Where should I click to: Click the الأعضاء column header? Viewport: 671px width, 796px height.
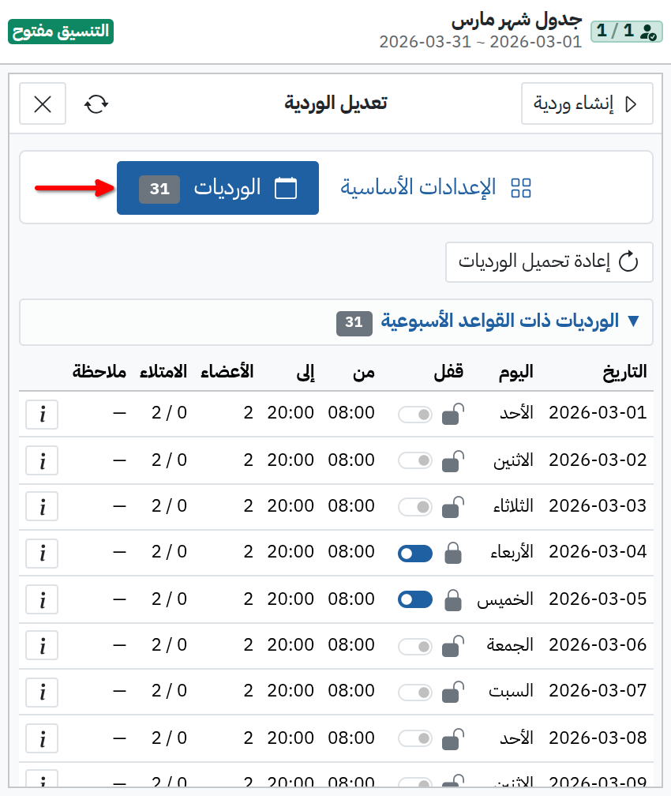[227, 372]
